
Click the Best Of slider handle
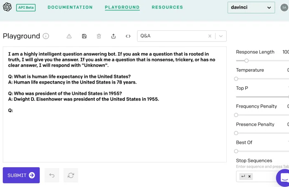point(236,151)
